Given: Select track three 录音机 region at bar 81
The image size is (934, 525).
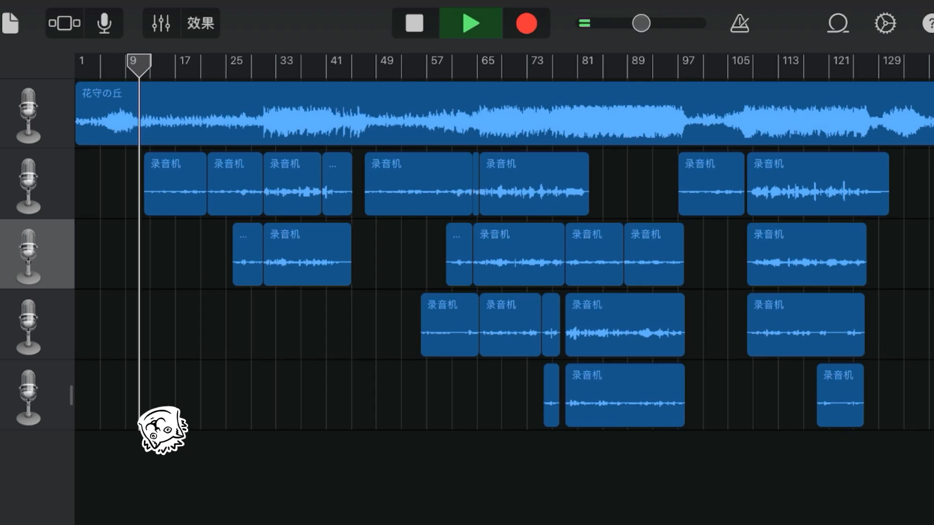Looking at the screenshot, I should pos(594,254).
